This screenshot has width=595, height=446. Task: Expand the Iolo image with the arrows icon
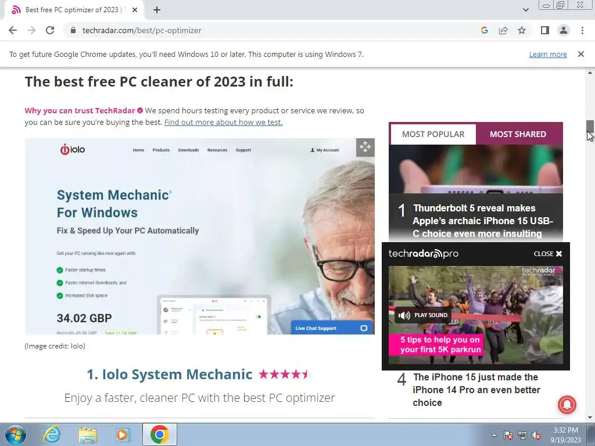tap(365, 147)
